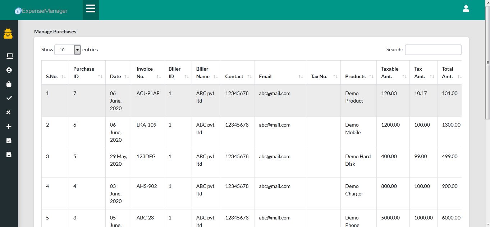Click the page vertical scrollbar
The height and width of the screenshot is (227, 490).
pos(487,108)
